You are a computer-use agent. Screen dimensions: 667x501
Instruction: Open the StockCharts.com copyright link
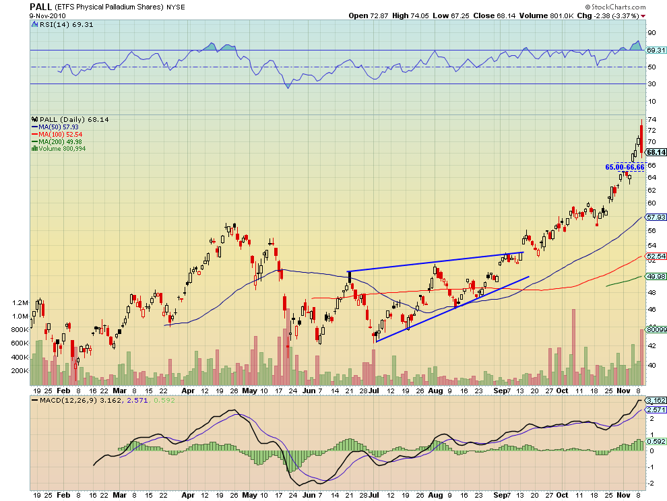click(615, 7)
